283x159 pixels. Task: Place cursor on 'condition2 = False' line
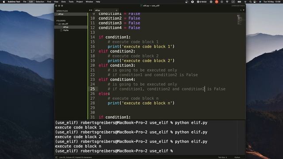tap(119, 18)
